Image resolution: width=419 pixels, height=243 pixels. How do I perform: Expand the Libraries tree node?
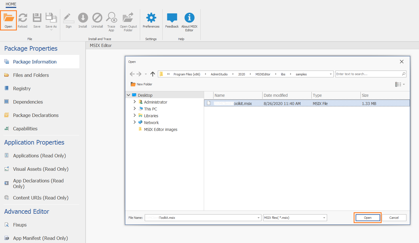click(x=135, y=115)
